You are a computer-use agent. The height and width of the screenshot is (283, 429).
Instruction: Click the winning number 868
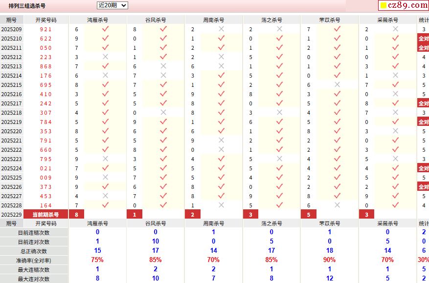pos(45,66)
